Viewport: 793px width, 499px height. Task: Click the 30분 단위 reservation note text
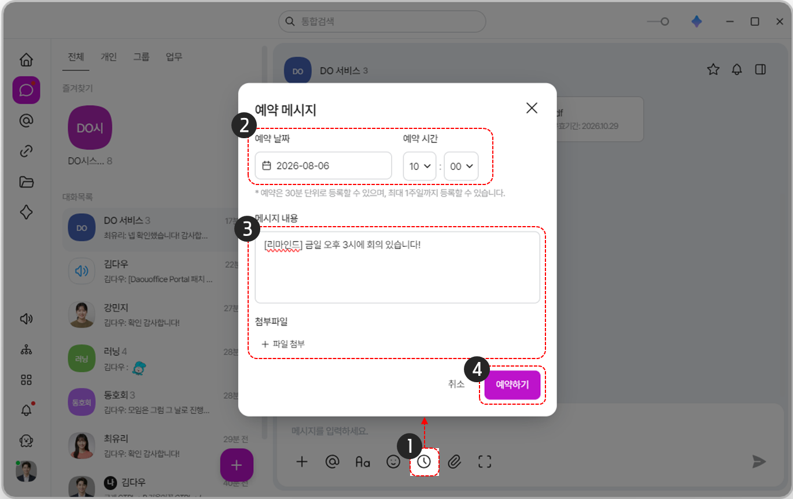coord(380,193)
